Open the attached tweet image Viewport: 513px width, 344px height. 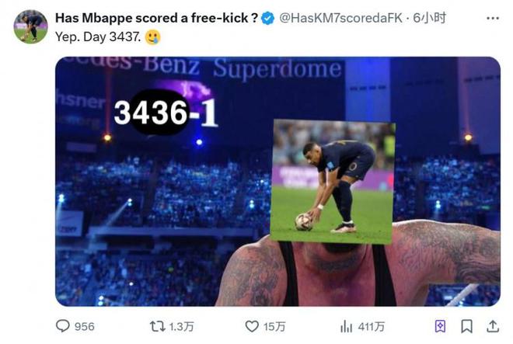click(277, 182)
